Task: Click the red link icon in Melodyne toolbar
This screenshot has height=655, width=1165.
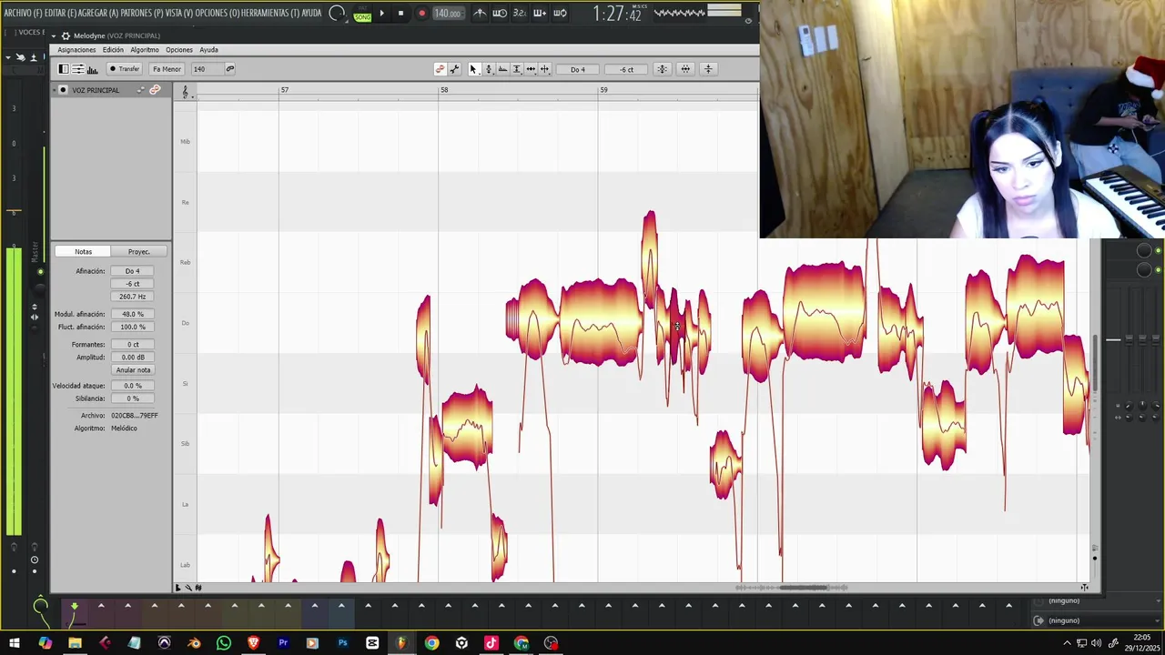Action: [440, 69]
